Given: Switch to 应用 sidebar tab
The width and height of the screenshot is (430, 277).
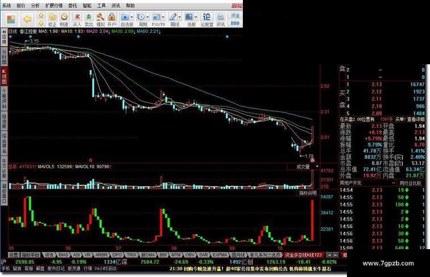Looking at the screenshot, I should [x=4, y=38].
